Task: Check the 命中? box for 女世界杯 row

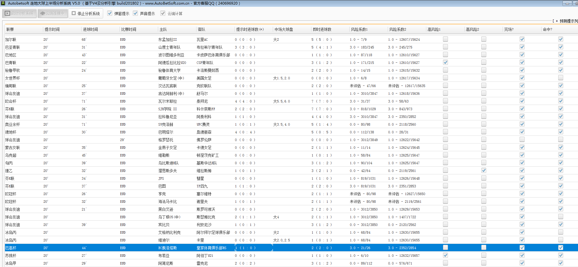Action: [x=560, y=78]
